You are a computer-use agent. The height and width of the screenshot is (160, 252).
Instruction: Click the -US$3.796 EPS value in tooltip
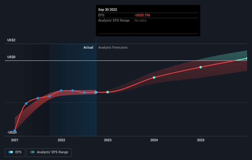pos(142,15)
